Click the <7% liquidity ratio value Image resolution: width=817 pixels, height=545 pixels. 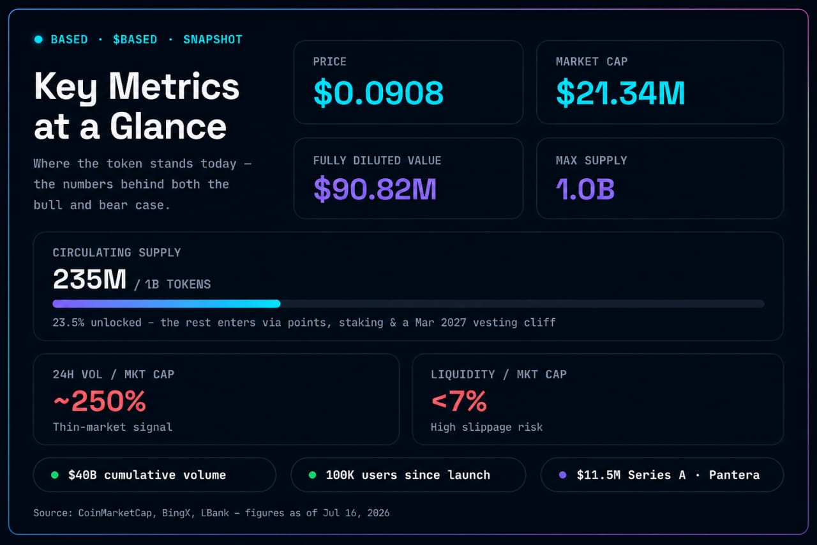point(459,401)
